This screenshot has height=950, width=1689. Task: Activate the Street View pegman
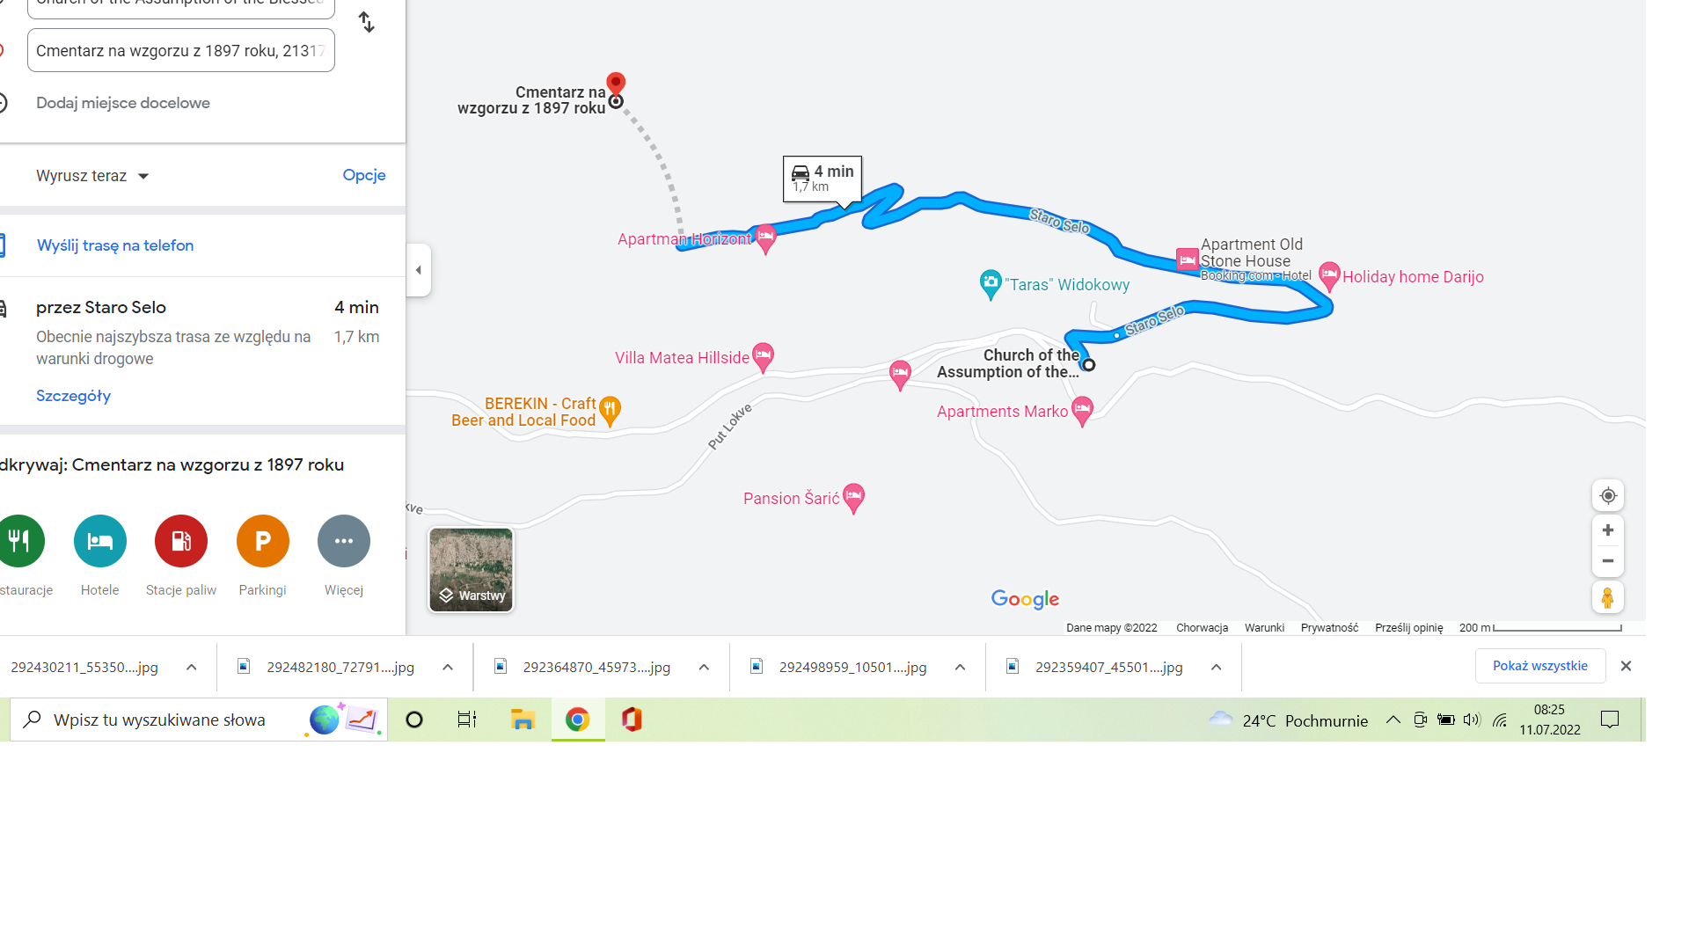click(x=1607, y=596)
